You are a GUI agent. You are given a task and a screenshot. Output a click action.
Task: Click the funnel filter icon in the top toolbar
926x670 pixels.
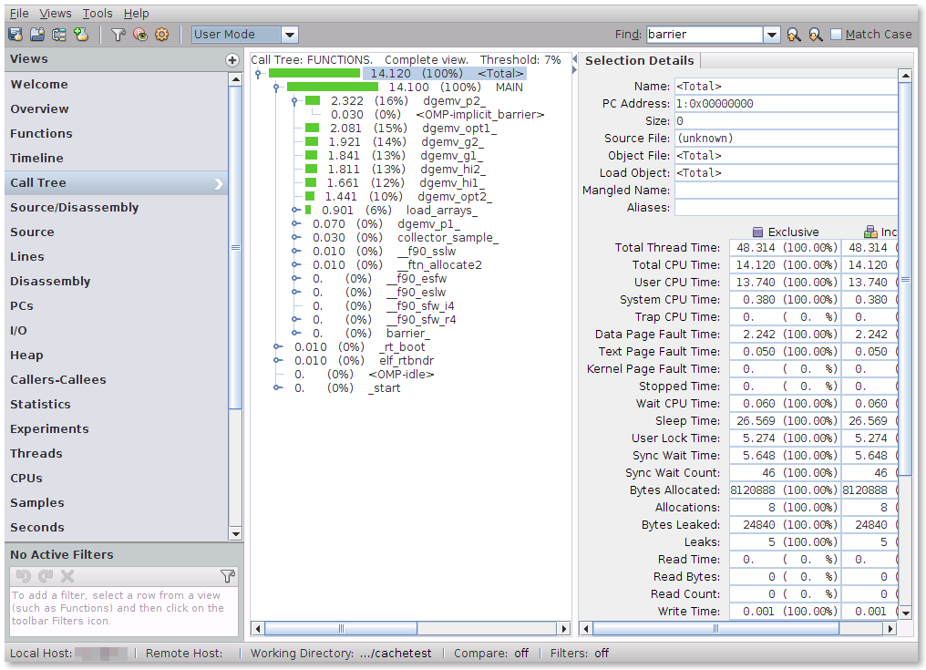click(118, 35)
